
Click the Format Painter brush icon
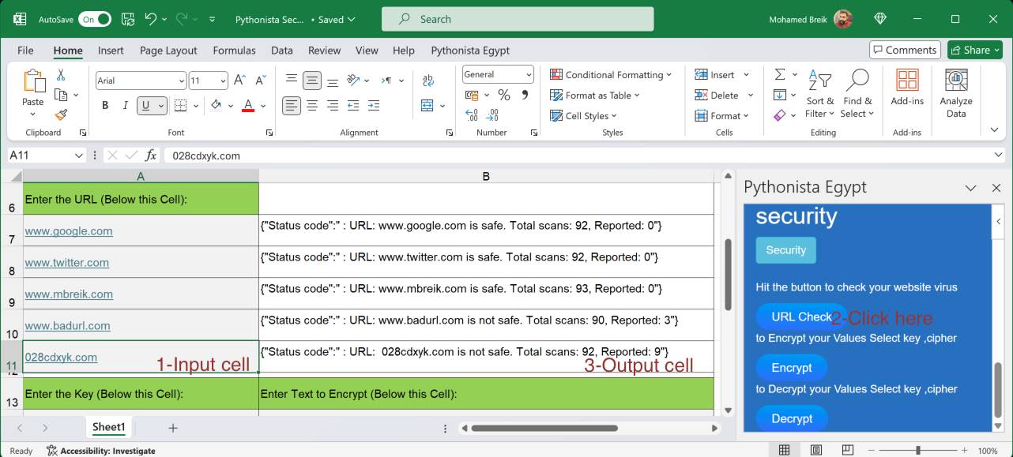coord(61,114)
